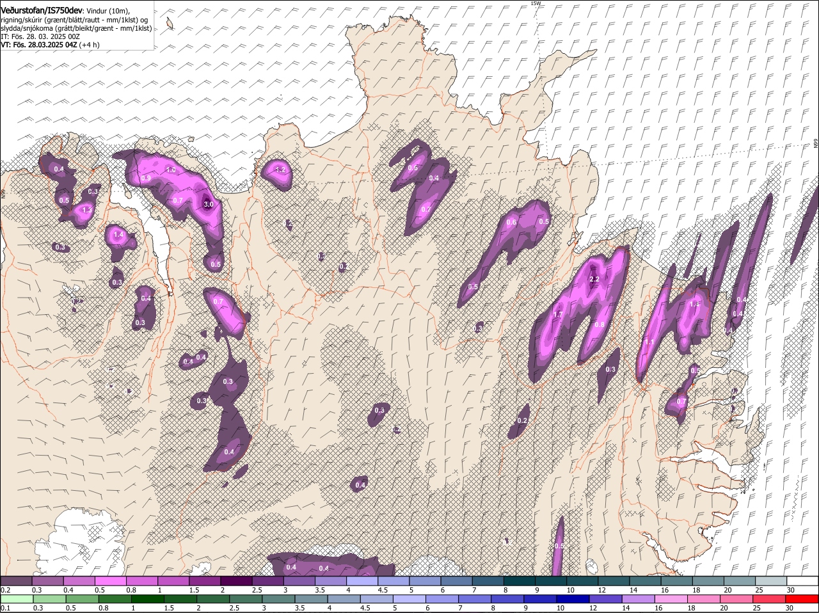Select the dark mauve 0.2–0.3 swatch, upper legend
Viewport: 819px width, 613px height.
[x=16, y=580]
